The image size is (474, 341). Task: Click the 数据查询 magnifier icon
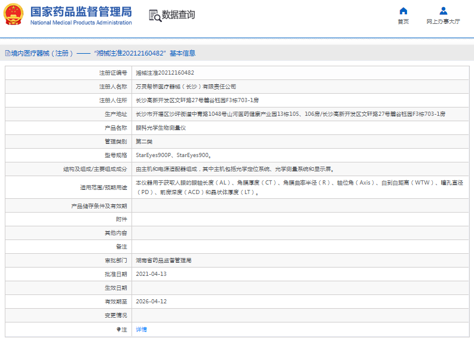[x=155, y=16]
